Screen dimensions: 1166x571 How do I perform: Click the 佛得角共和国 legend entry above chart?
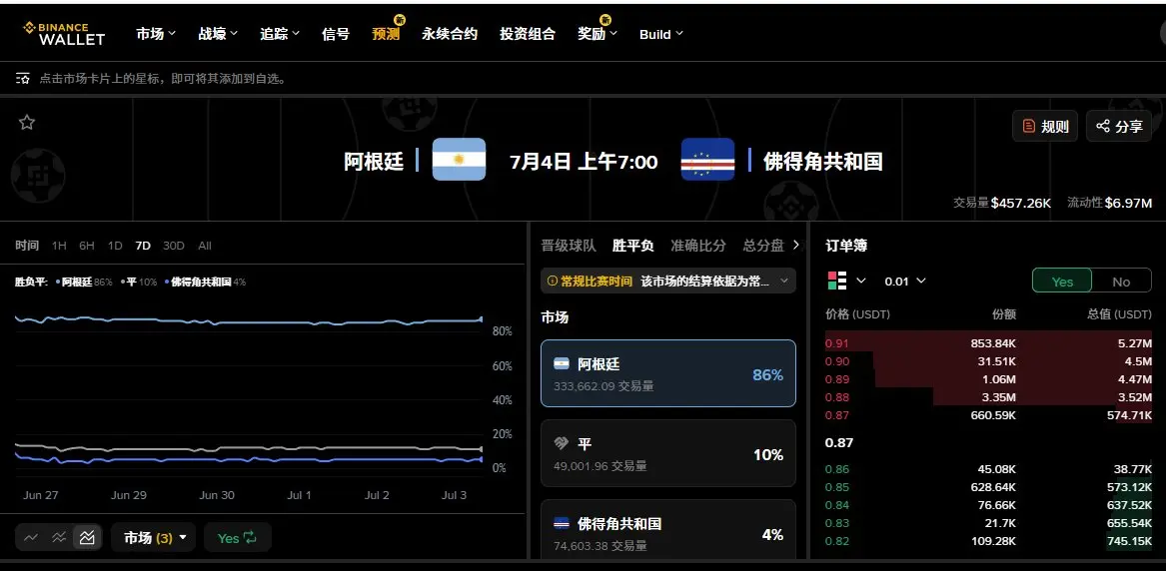point(205,283)
